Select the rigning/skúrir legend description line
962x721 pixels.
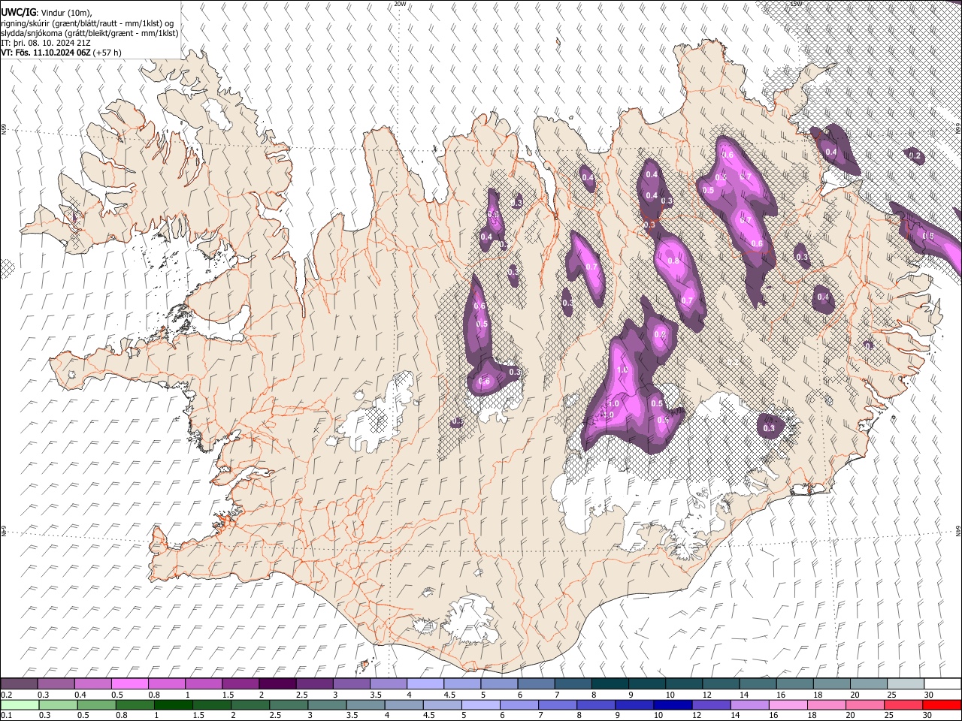[87, 23]
